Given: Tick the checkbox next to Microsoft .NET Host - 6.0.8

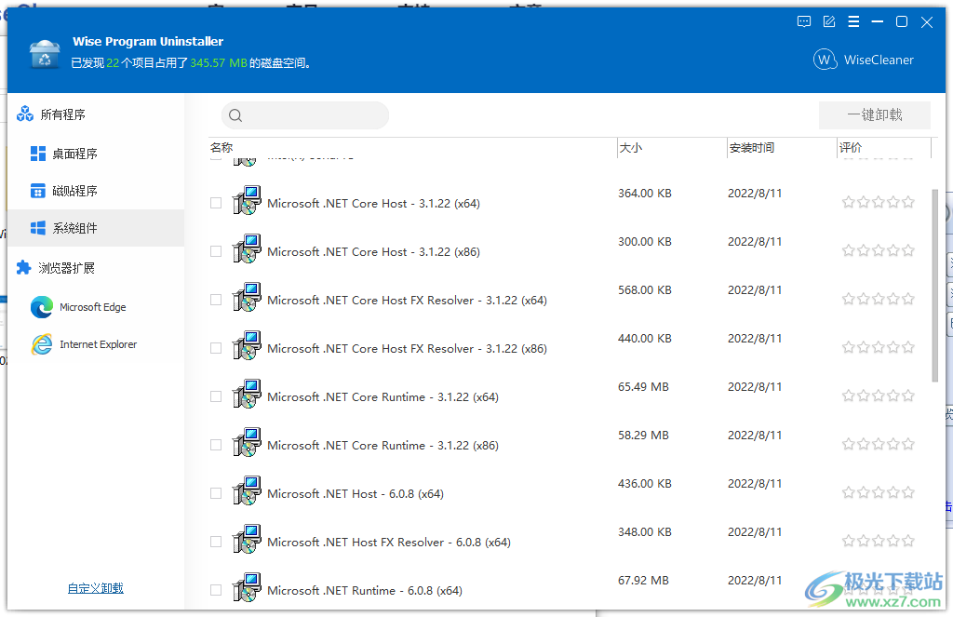Looking at the screenshot, I should pyautogui.click(x=215, y=493).
